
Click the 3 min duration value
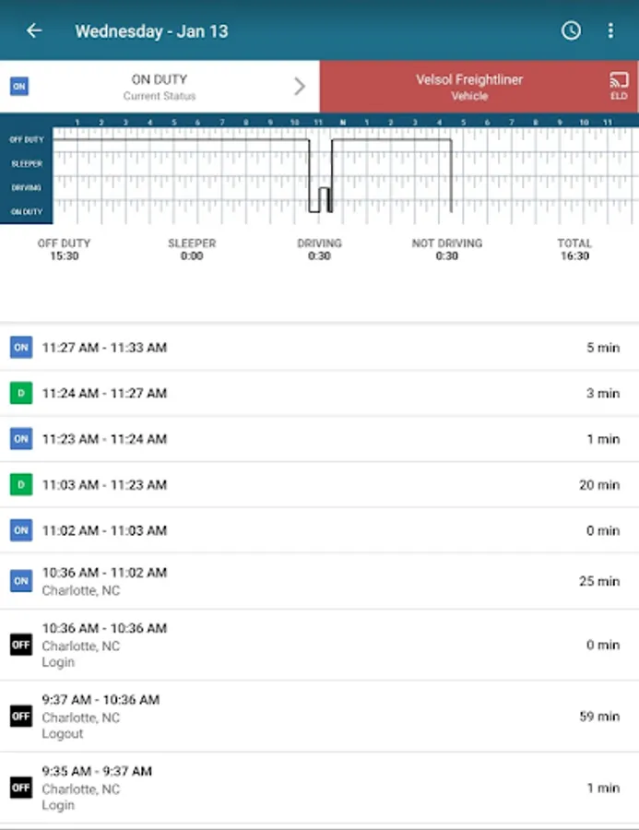(603, 393)
